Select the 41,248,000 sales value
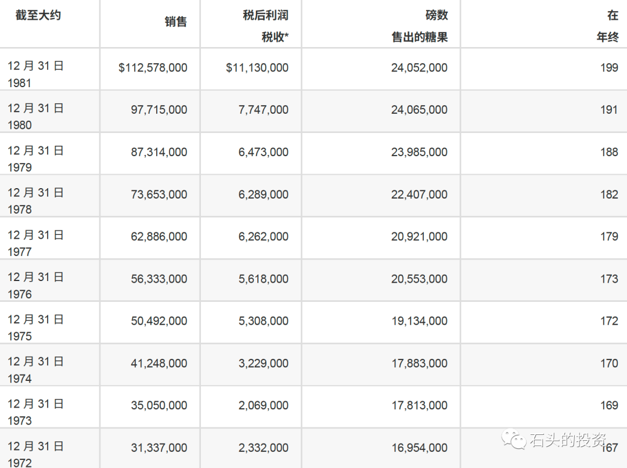This screenshot has width=627, height=468. [x=159, y=363]
